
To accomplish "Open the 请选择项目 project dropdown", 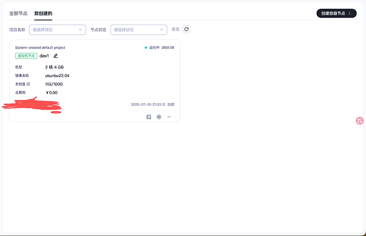I will 57,30.
